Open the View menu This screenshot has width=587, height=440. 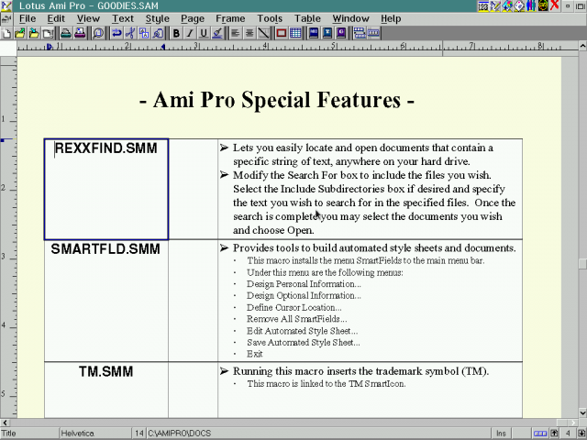point(88,18)
